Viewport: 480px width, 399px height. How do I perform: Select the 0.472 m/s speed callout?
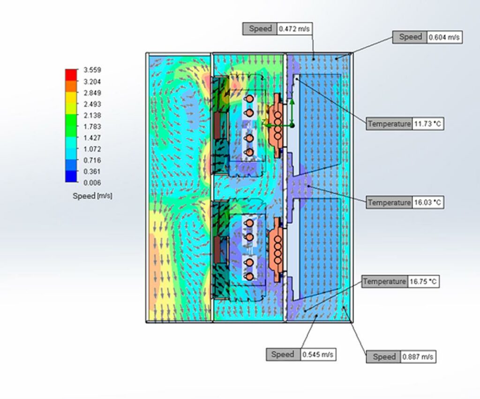[277, 29]
